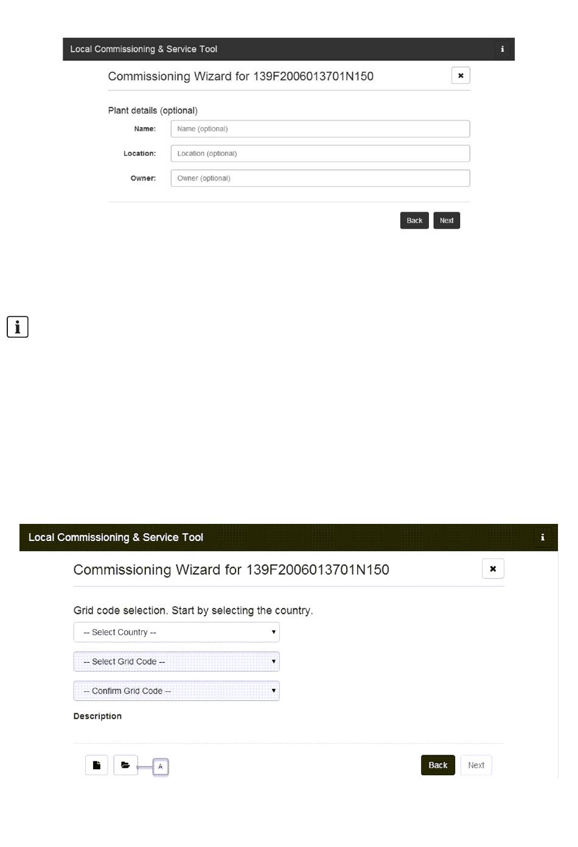Click the Owner optional input field

(320, 178)
